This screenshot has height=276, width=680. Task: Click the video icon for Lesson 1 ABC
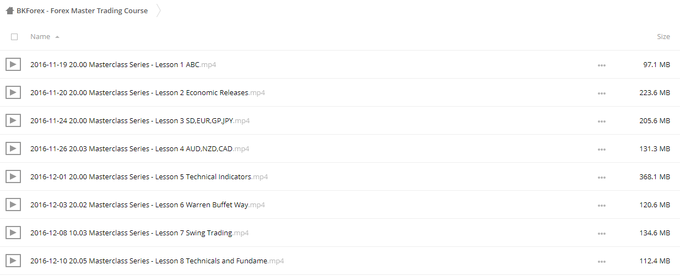(13, 64)
